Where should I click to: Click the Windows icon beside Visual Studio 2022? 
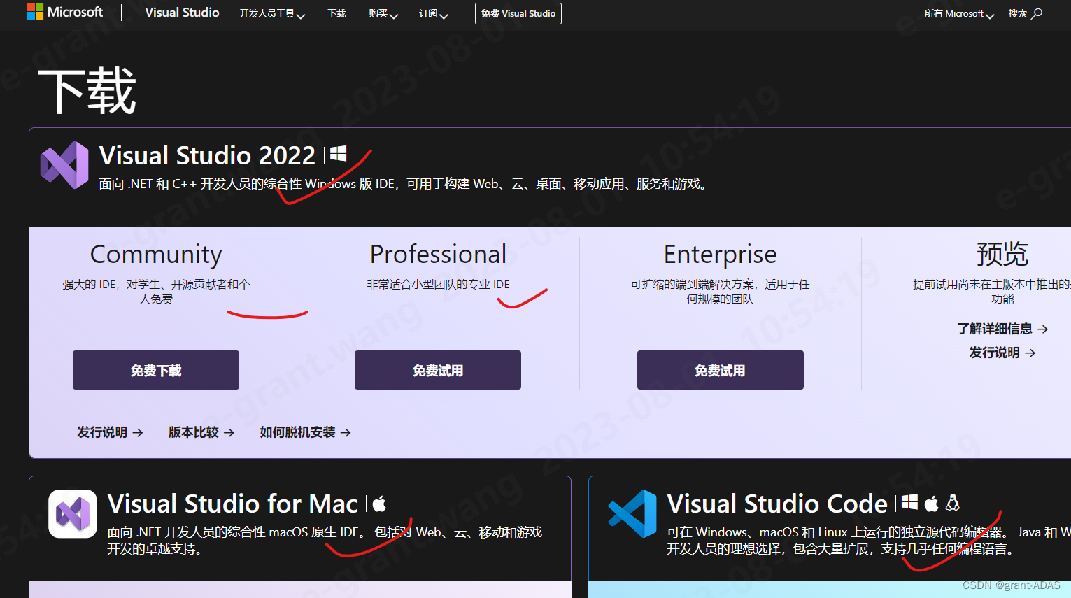click(339, 154)
